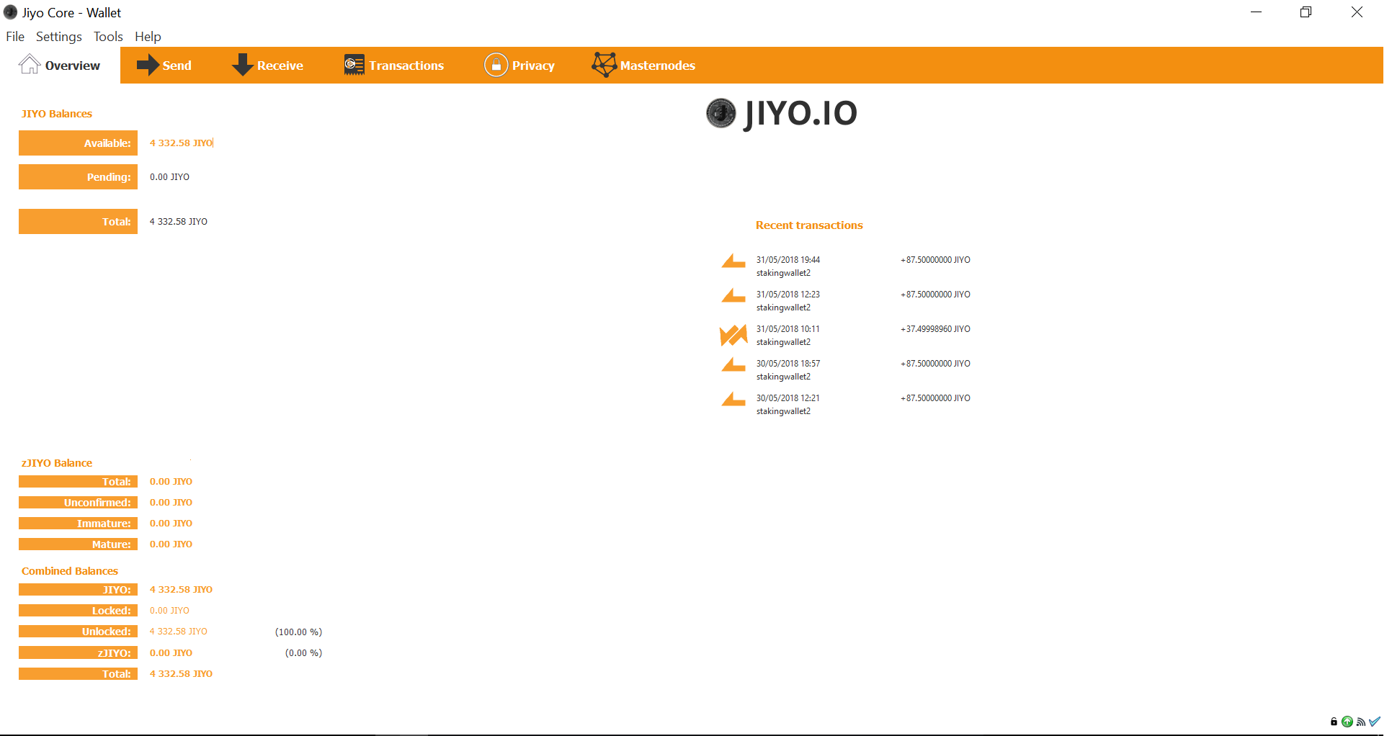Viewport: 1392px width, 736px height.
Task: Click the network connections signal icon
Action: [x=1361, y=722]
